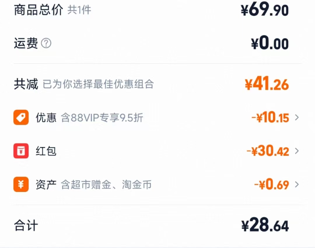Click the red envelope icon beside 红包
The height and width of the screenshot is (248, 315).
click(21, 151)
